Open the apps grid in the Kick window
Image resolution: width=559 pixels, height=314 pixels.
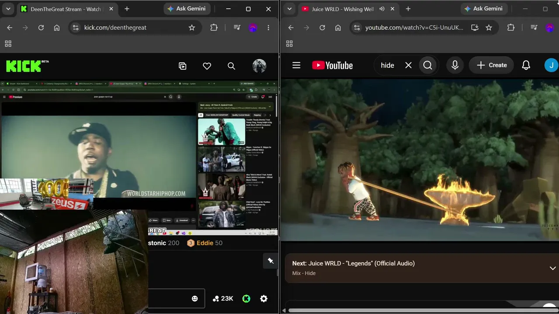pos(8,44)
